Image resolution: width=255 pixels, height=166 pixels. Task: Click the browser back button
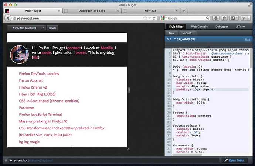7,18
